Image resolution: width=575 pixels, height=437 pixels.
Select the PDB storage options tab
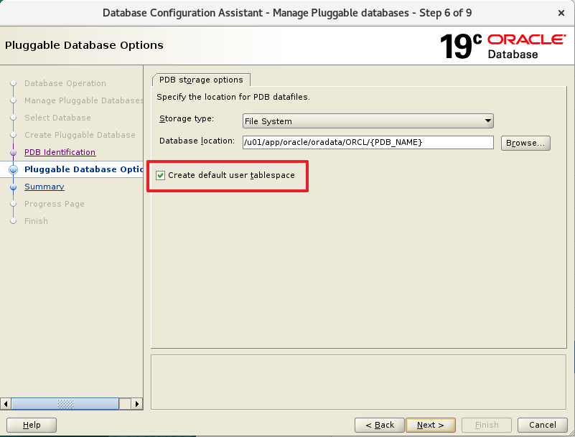201,80
